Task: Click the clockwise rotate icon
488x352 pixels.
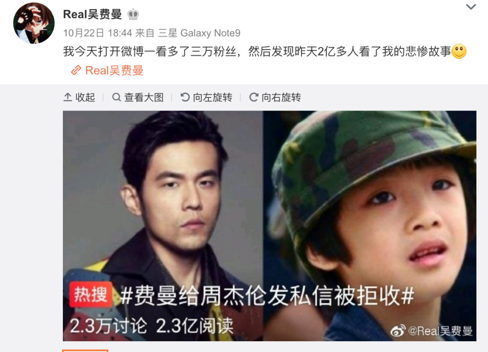Action: [x=253, y=97]
